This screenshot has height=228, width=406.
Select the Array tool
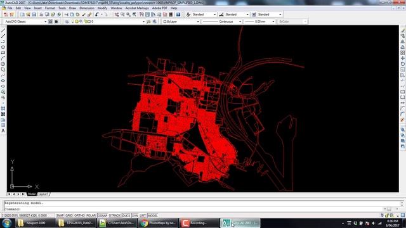tap(403, 53)
